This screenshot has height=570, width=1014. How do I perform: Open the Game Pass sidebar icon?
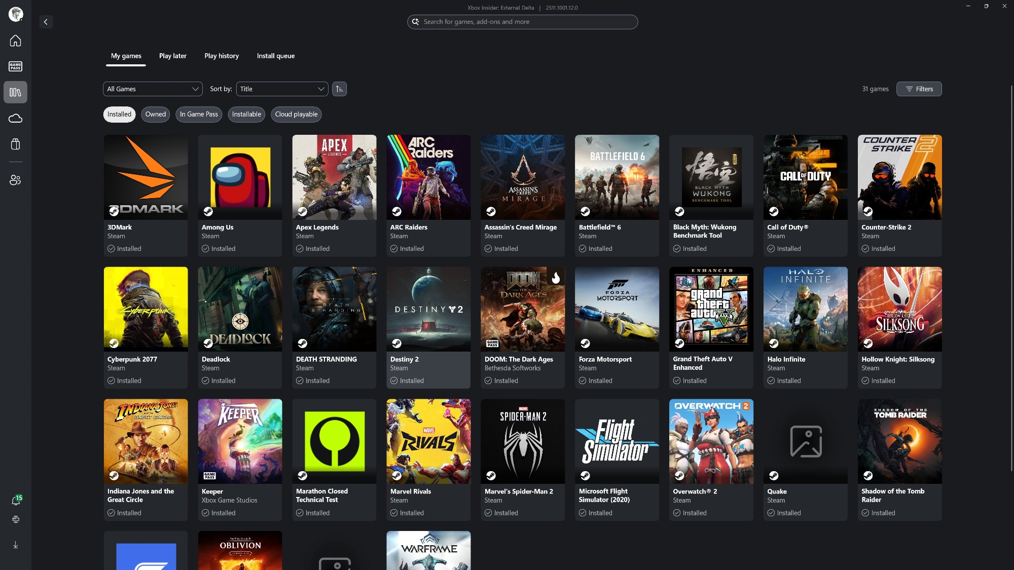click(x=15, y=66)
